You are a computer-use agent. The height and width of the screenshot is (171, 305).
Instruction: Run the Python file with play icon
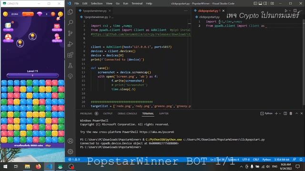(x=286, y=10)
